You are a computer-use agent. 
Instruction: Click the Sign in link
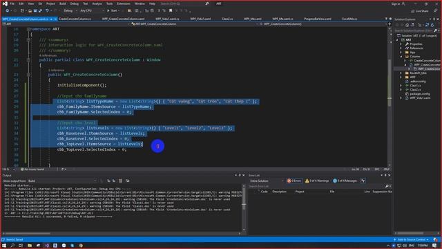(396, 3)
